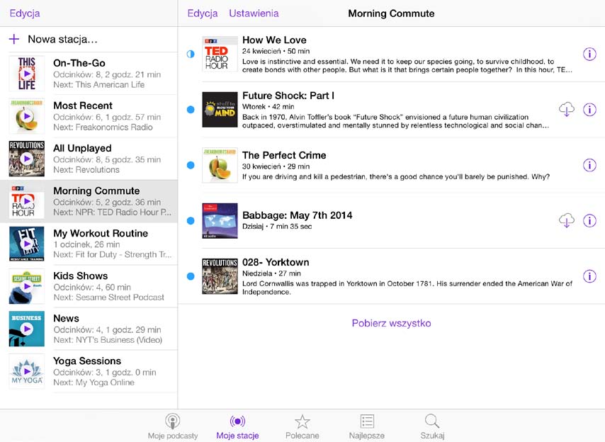This screenshot has width=605, height=442.
Task: Open info for Future Shock: Part I
Action: [589, 110]
